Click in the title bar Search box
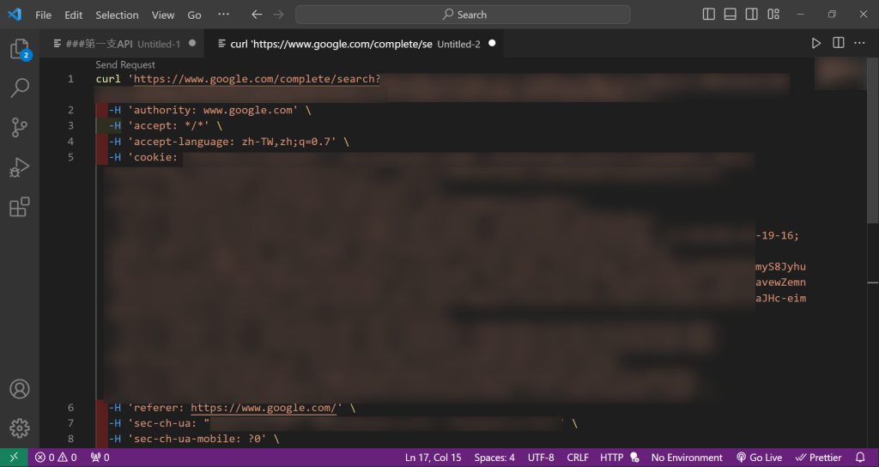Screen dimensions: 879x467 tap(463, 15)
